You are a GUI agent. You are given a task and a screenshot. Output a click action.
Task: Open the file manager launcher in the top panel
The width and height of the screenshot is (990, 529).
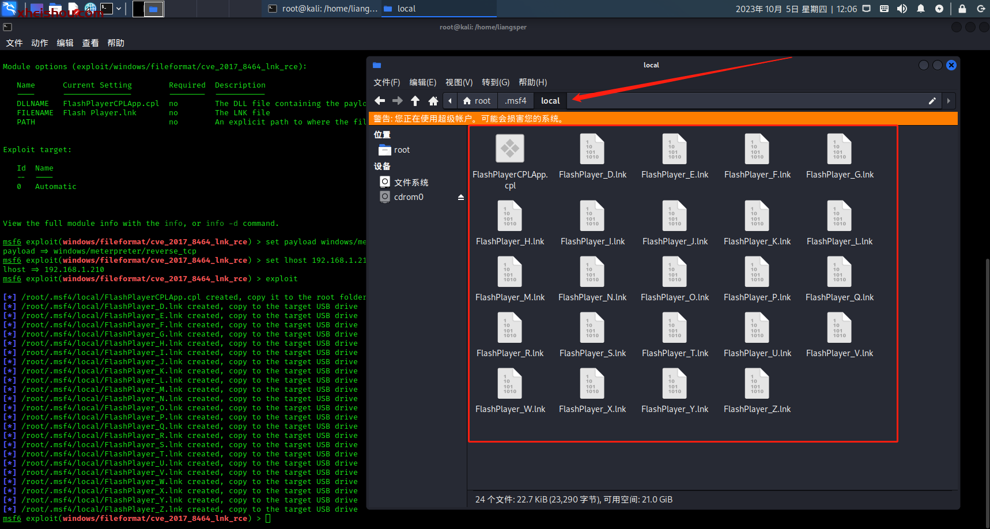55,9
